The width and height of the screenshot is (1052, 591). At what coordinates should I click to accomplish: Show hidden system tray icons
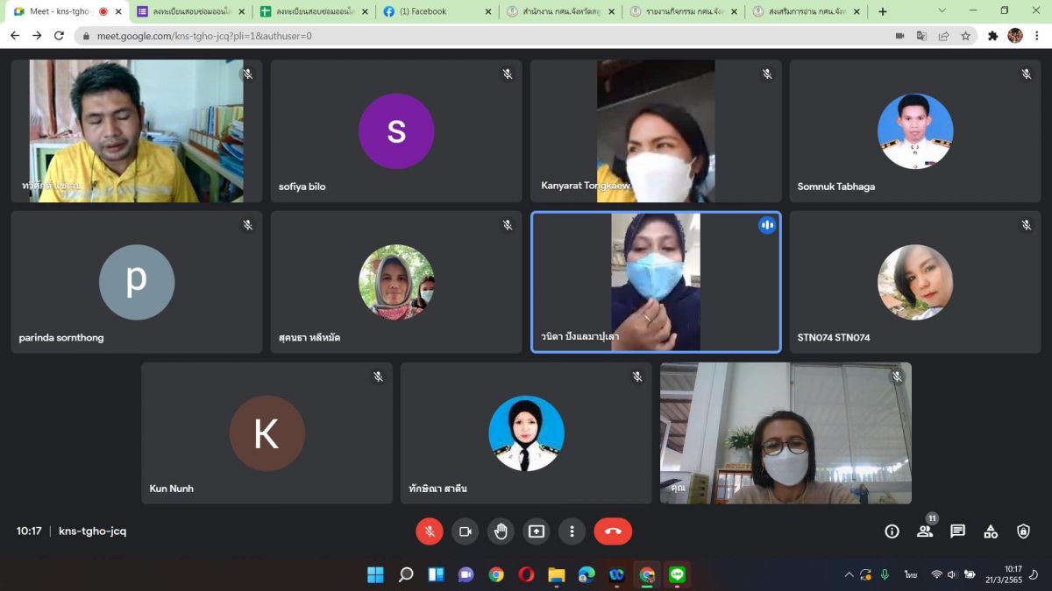pyautogui.click(x=848, y=575)
